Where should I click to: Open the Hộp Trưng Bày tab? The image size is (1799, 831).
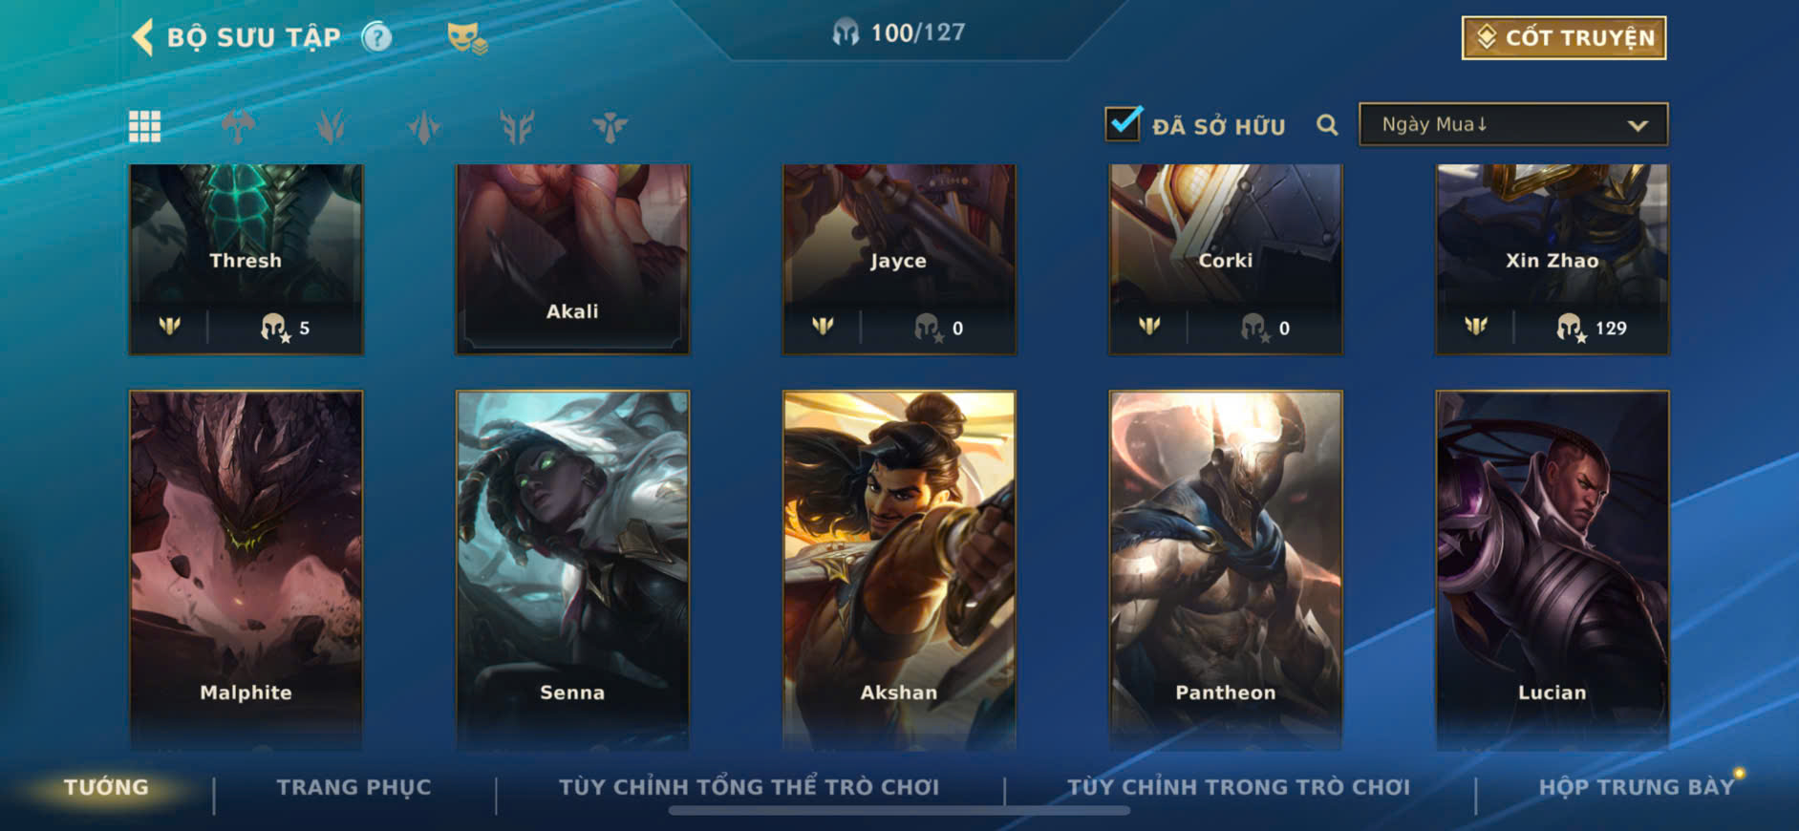pos(1636,787)
